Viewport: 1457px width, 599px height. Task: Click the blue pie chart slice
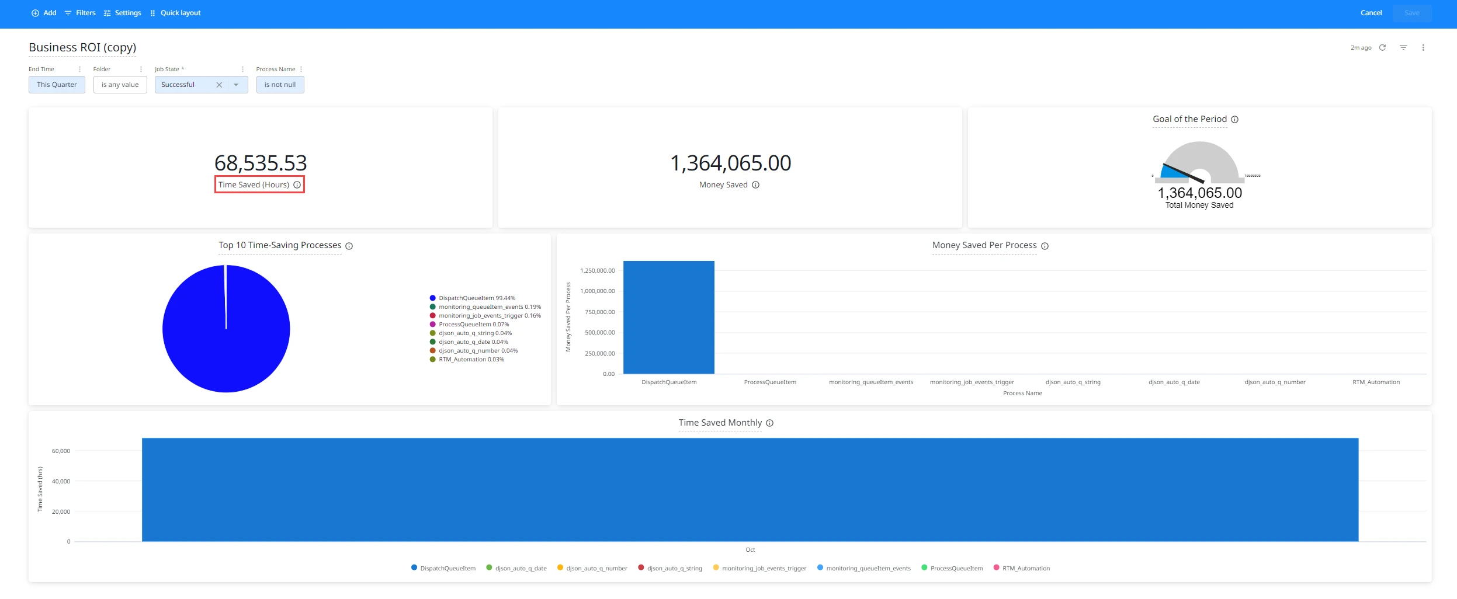click(x=226, y=329)
